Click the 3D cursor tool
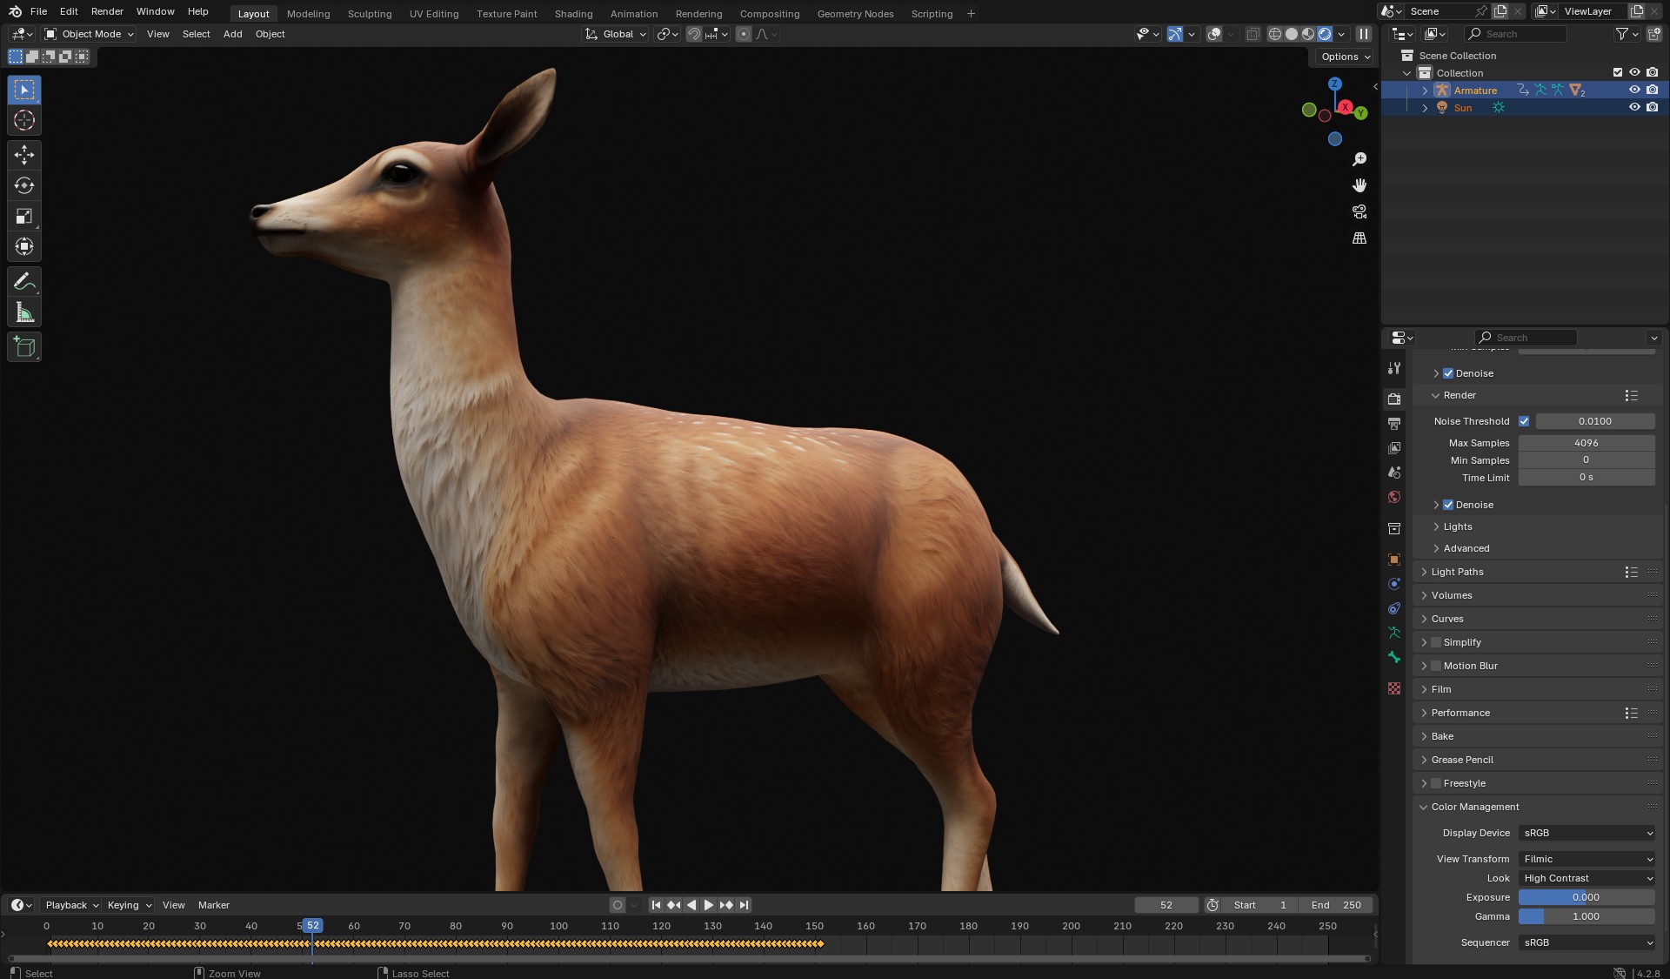Screen dimensions: 1670x979 point(24,121)
